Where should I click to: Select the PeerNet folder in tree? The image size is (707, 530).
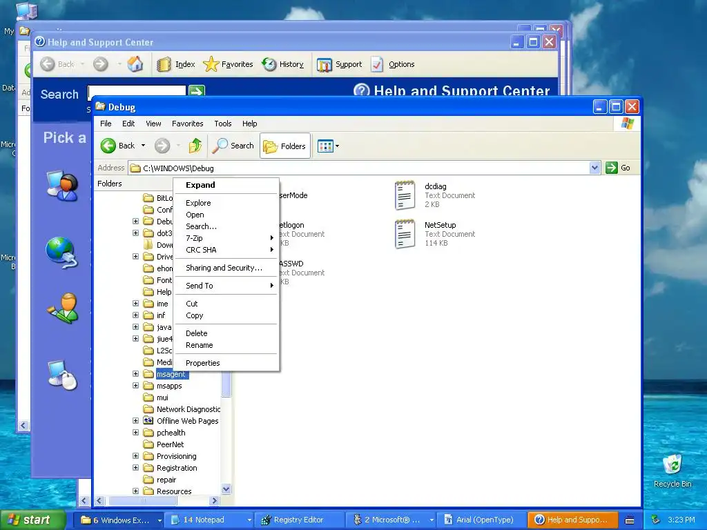(x=170, y=444)
